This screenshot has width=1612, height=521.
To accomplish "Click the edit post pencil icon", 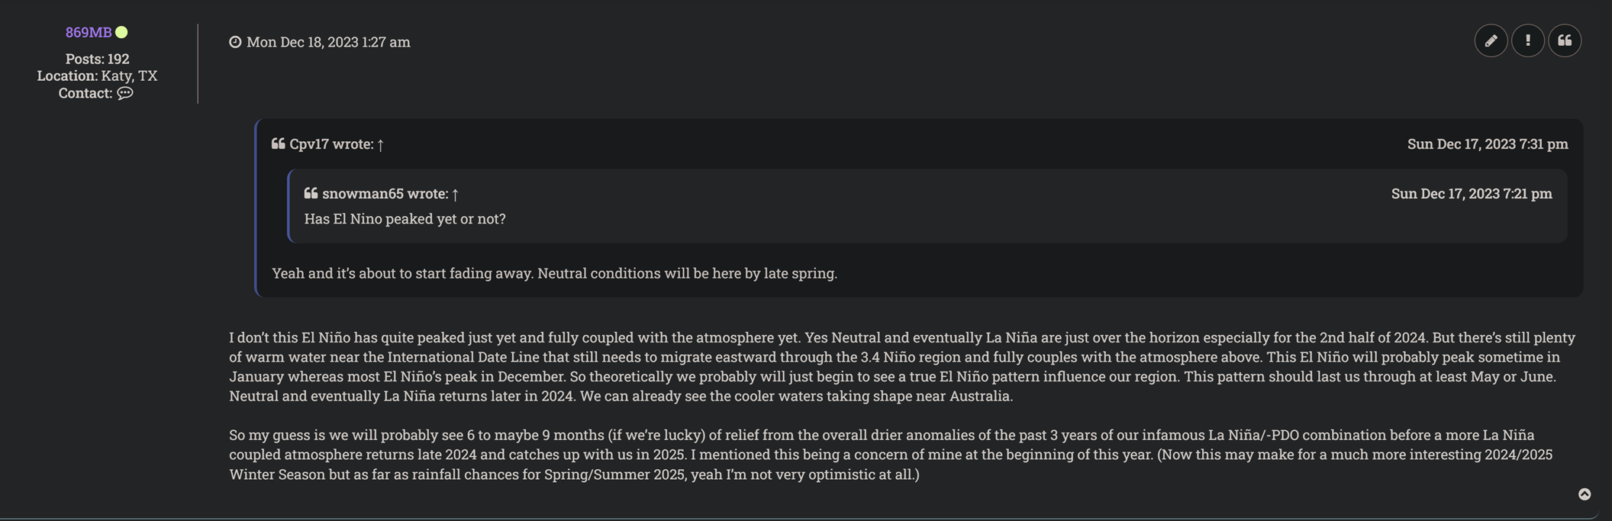I will [1491, 40].
